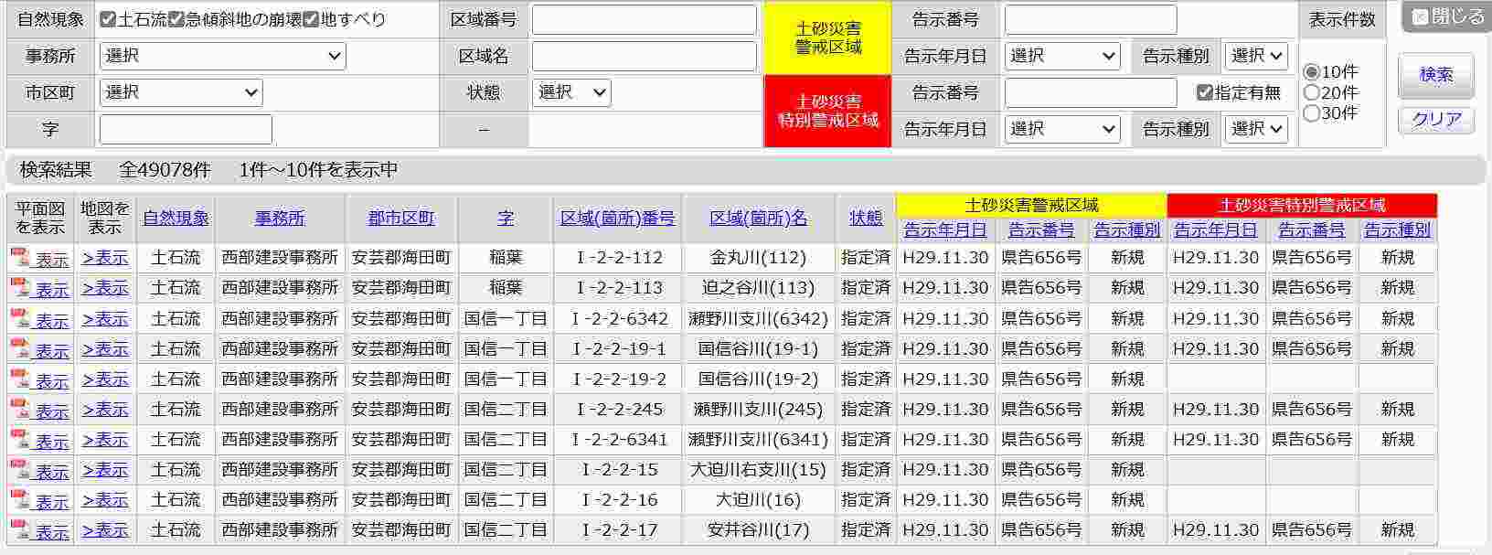The height and width of the screenshot is (555, 1492).
Task: Open the 状態 dropdown
Action: pyautogui.click(x=571, y=92)
